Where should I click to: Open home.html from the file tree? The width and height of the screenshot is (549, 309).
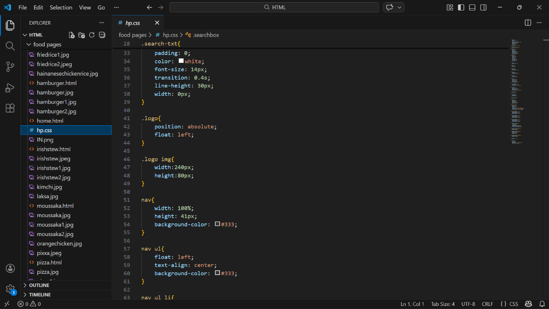(x=50, y=121)
